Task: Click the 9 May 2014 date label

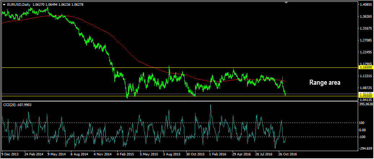Action: click(x=57, y=154)
